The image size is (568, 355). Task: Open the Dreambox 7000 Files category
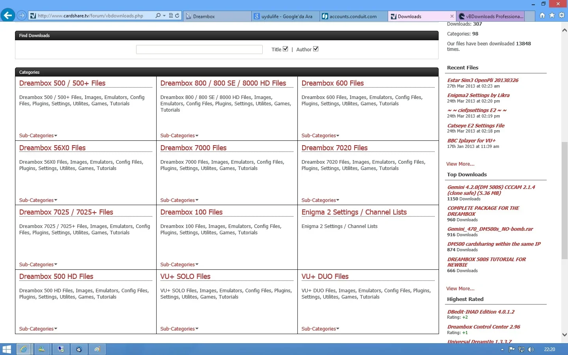pyautogui.click(x=193, y=148)
